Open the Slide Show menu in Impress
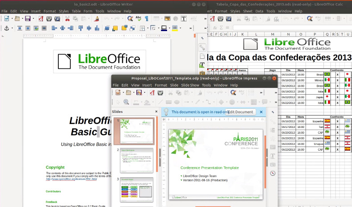Image resolution: width=352 pixels, height=207 pixels. (190, 85)
